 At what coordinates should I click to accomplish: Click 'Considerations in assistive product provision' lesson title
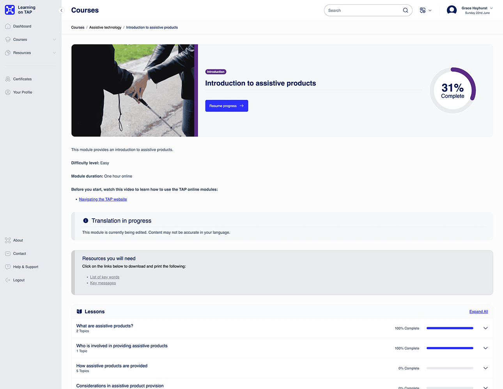coord(120,385)
